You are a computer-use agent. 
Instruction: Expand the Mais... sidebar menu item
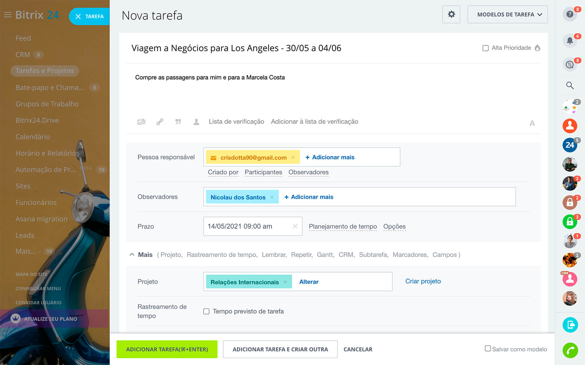(26, 251)
